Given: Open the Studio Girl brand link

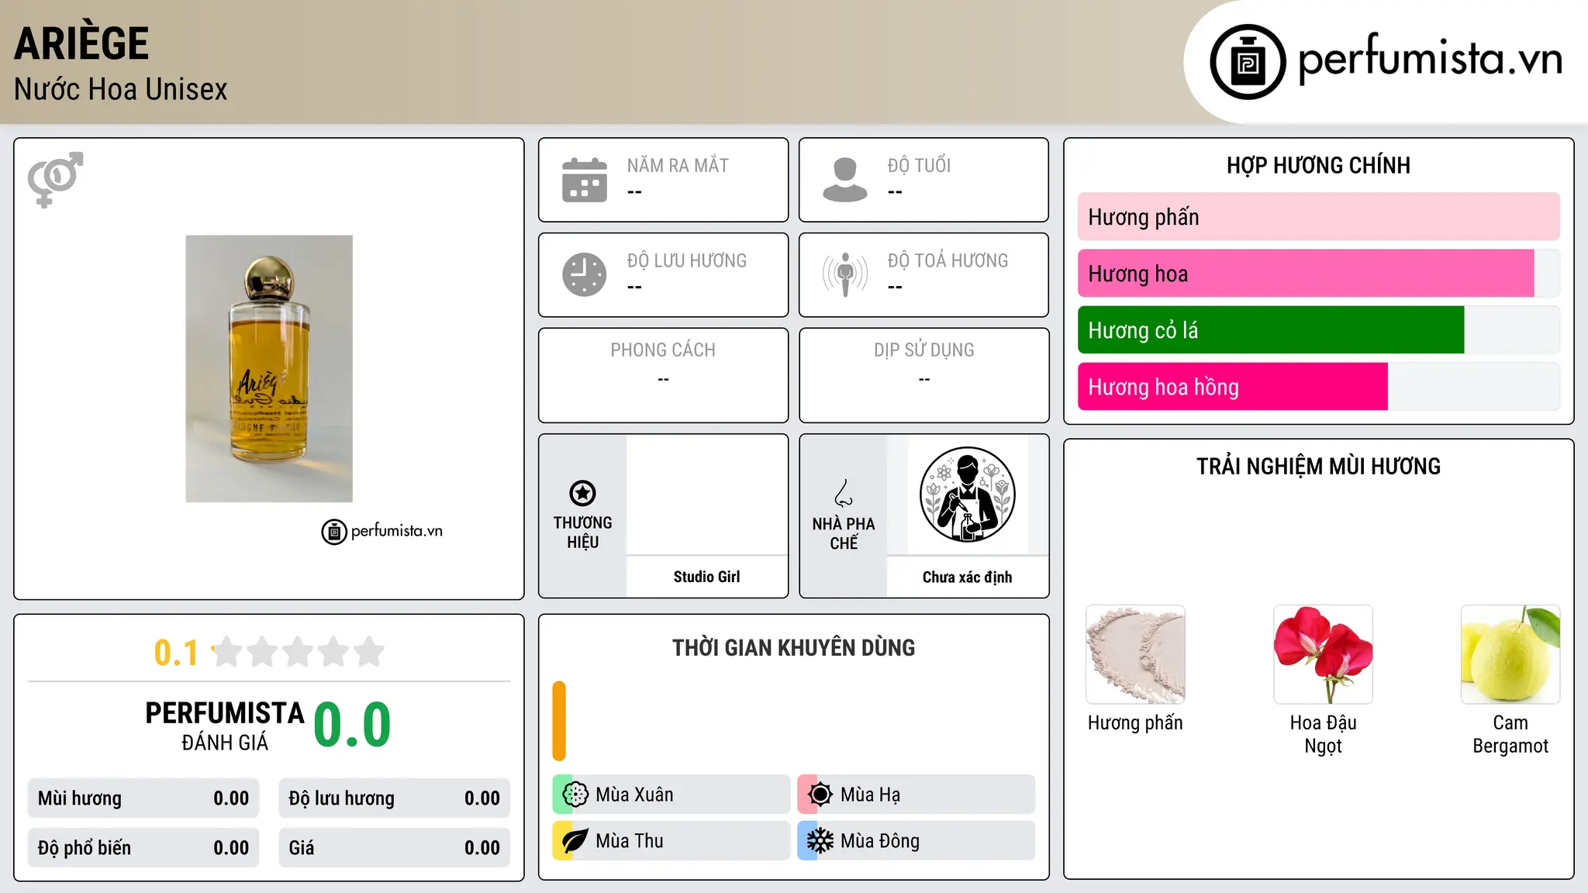Looking at the screenshot, I should point(706,577).
